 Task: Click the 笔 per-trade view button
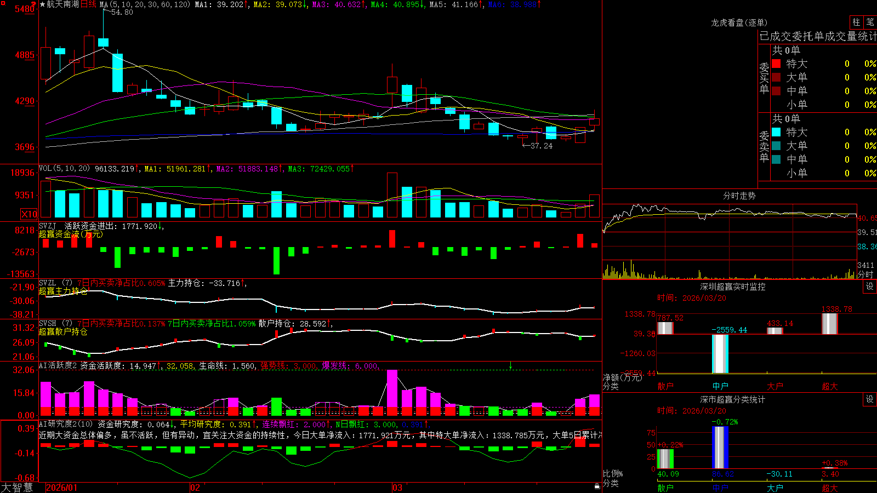[x=870, y=22]
